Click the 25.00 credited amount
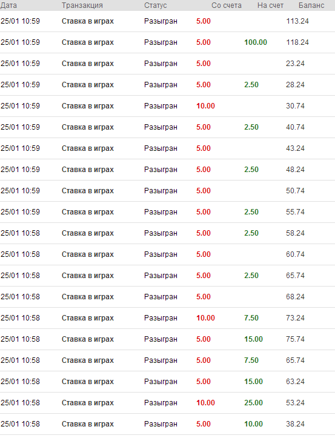335x438 pixels. click(x=253, y=403)
